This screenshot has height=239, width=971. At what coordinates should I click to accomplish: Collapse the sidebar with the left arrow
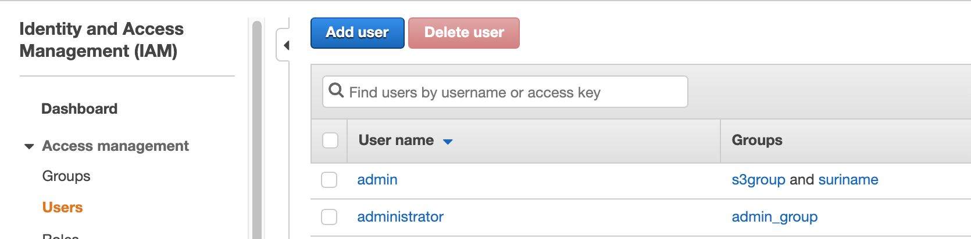point(285,45)
